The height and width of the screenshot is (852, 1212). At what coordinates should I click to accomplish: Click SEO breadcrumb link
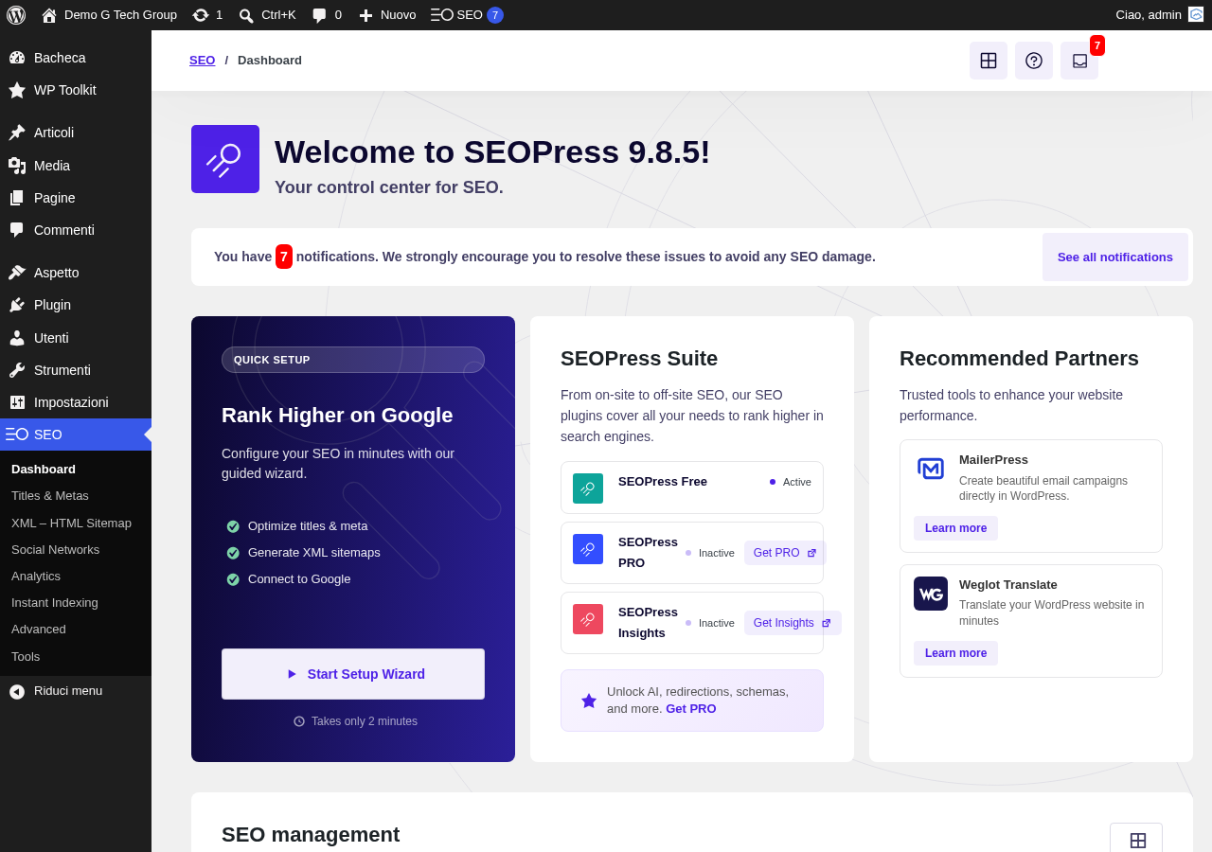point(202,60)
